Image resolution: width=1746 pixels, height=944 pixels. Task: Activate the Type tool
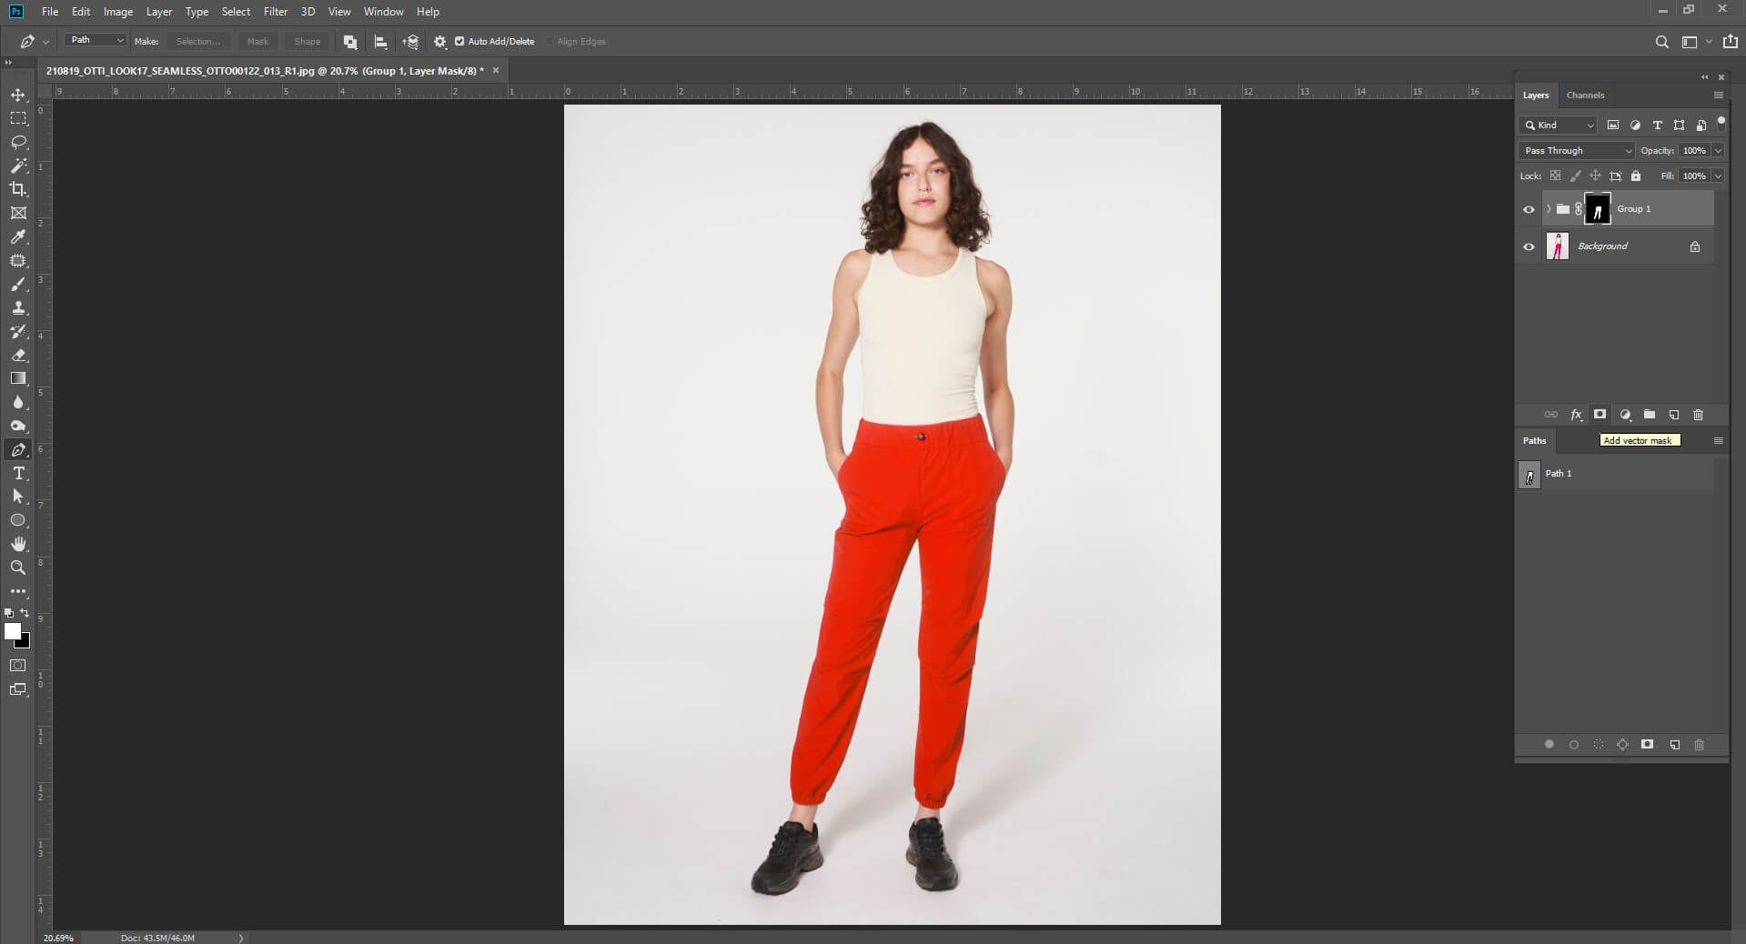18,474
